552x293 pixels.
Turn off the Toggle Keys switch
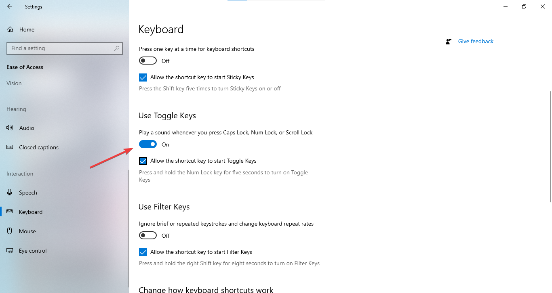(148, 144)
